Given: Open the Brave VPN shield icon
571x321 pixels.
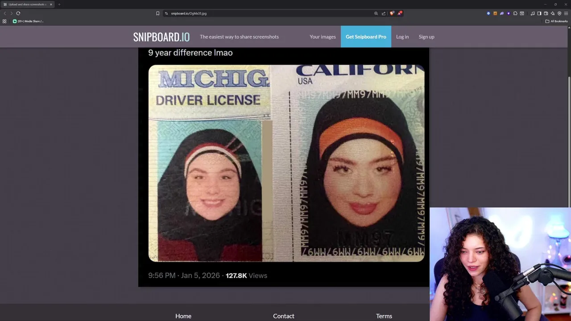Looking at the screenshot, I should click(559, 13).
